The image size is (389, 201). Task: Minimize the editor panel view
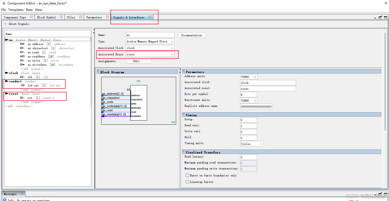tap(376, 18)
